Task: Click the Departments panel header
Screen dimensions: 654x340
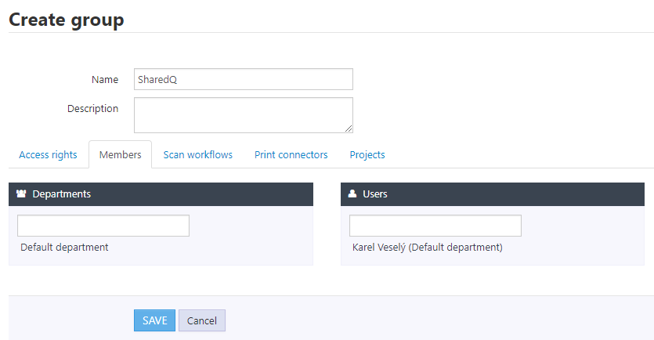Action: click(x=161, y=194)
